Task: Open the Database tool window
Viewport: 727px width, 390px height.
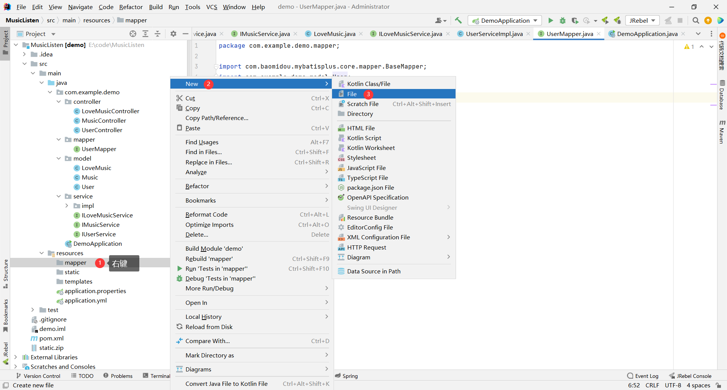Action: click(x=722, y=95)
